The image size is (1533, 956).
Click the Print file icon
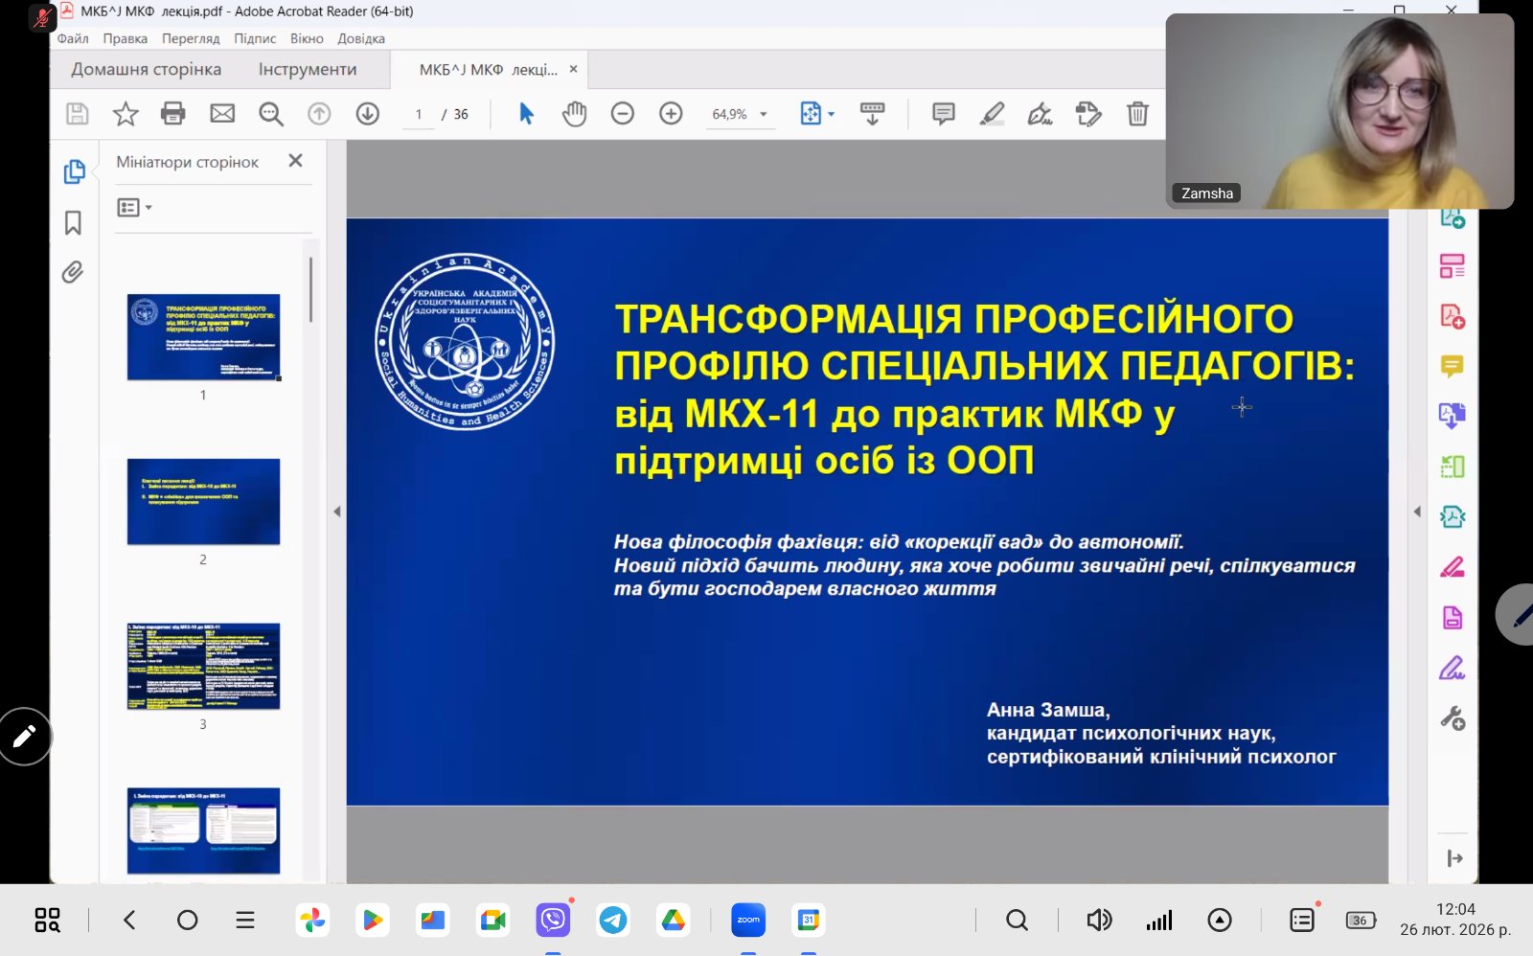(x=173, y=114)
